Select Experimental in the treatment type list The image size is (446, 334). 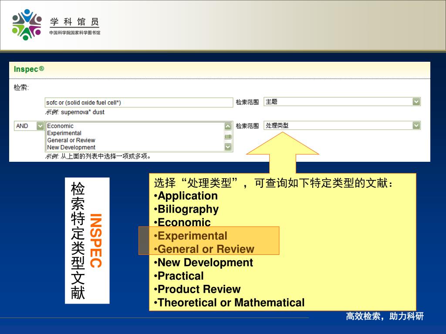[x=64, y=133]
